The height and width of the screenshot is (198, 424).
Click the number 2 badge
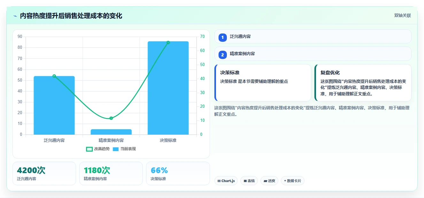click(223, 55)
